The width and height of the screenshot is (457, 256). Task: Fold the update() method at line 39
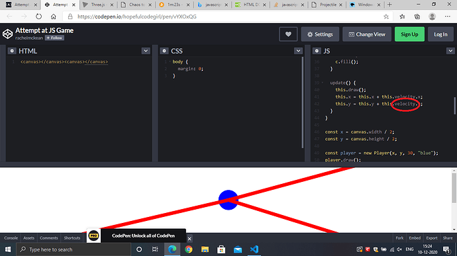pos(323,83)
